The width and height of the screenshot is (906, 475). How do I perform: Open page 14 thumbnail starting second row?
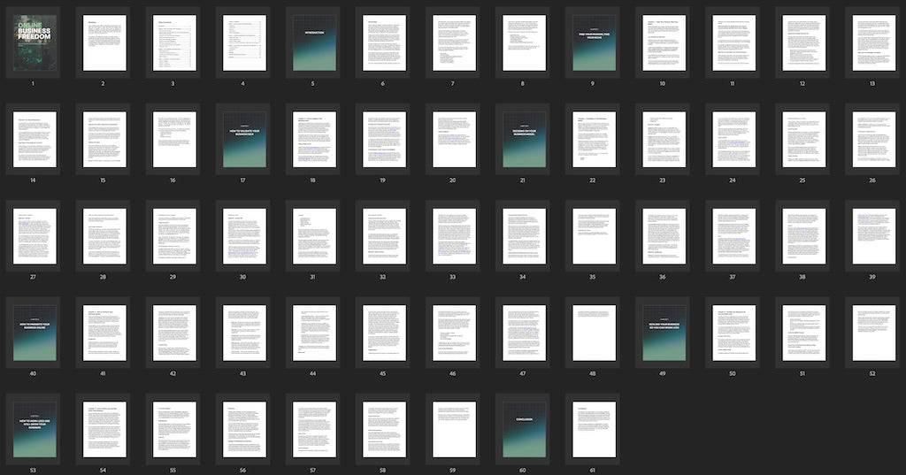33,139
